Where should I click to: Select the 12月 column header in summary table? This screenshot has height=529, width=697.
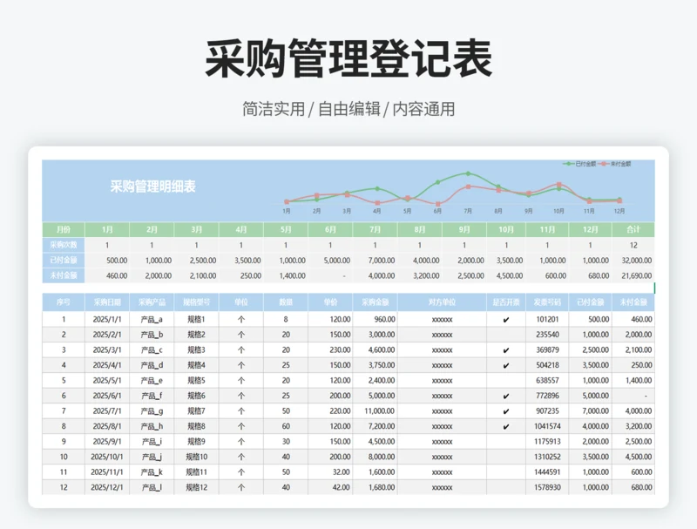(x=591, y=229)
